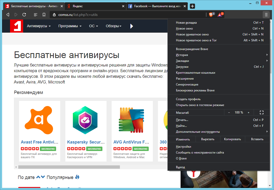Screen dimensions: 274x190
Task: Choose Найти... from the menu
Action: point(219,126)
